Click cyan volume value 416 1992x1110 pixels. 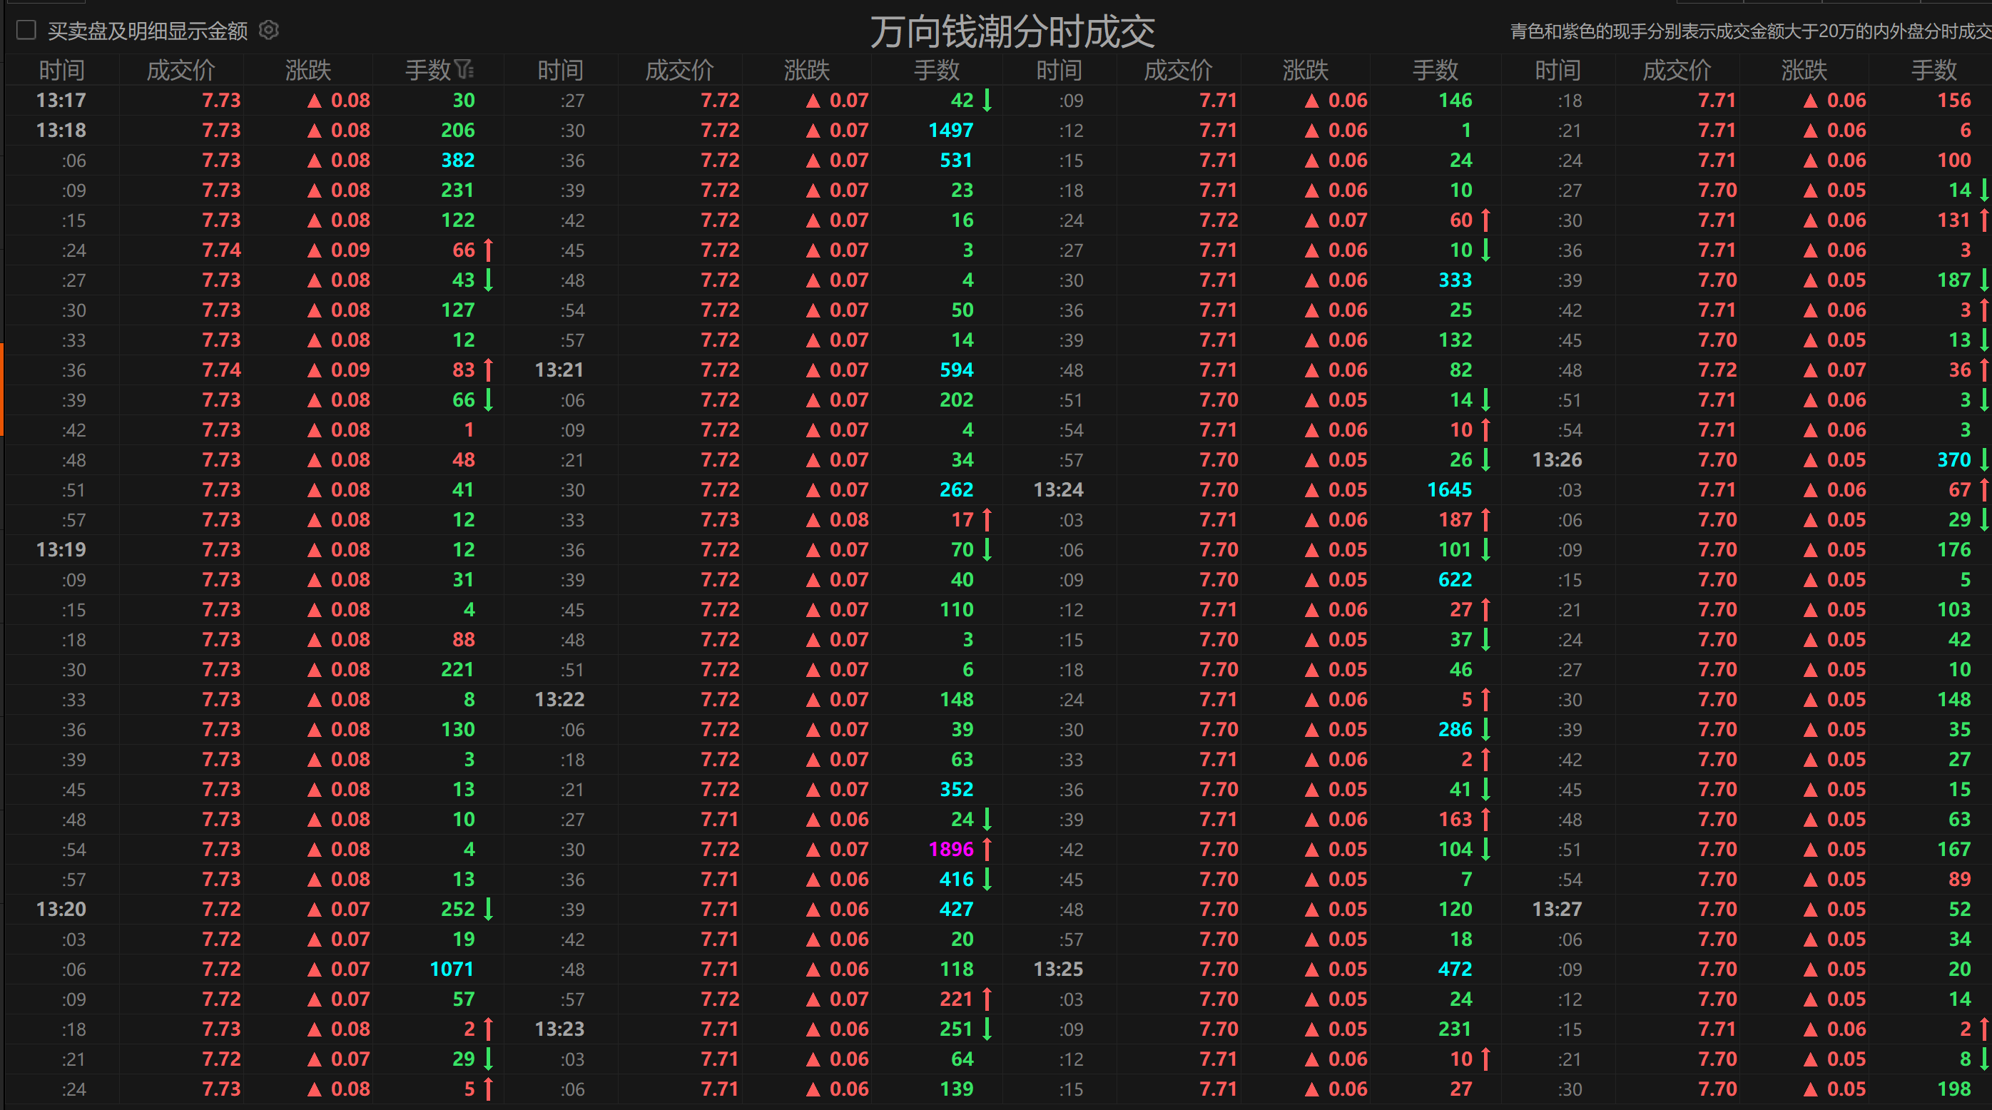957,879
